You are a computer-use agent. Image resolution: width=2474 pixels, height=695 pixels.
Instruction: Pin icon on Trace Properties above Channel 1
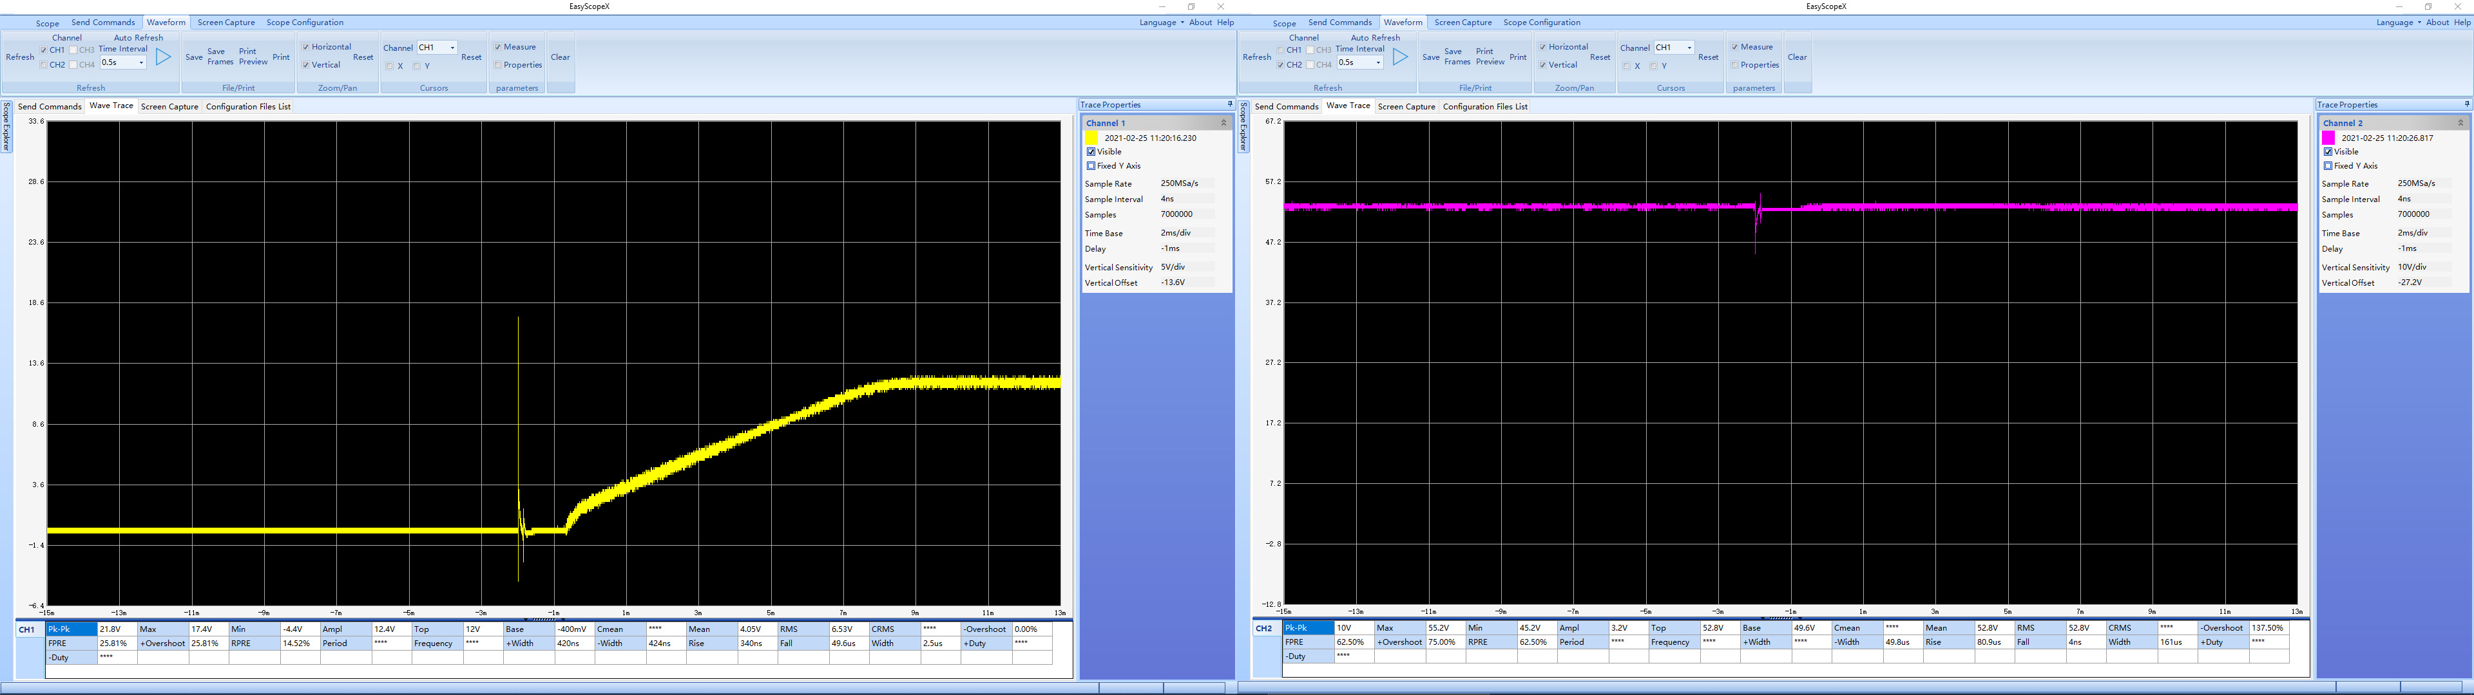tap(1229, 105)
